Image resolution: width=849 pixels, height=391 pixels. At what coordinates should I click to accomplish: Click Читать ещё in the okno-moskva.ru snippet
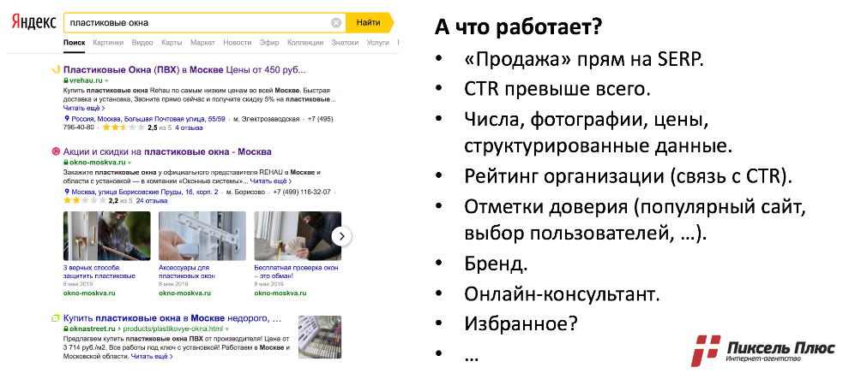tap(271, 181)
